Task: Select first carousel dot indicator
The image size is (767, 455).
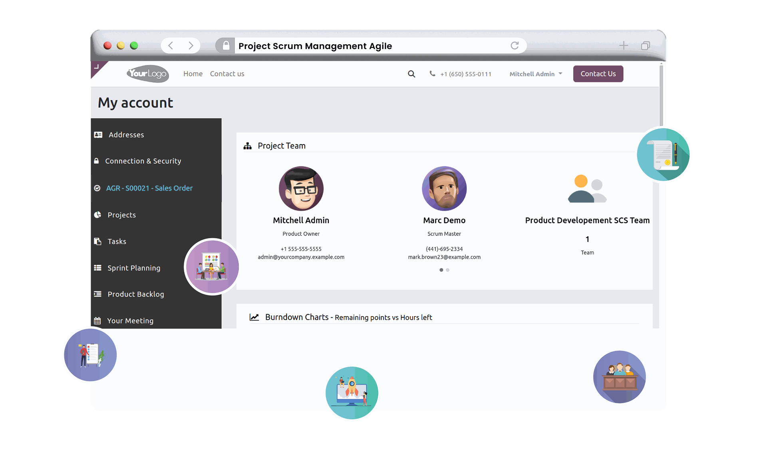Action: (x=441, y=270)
